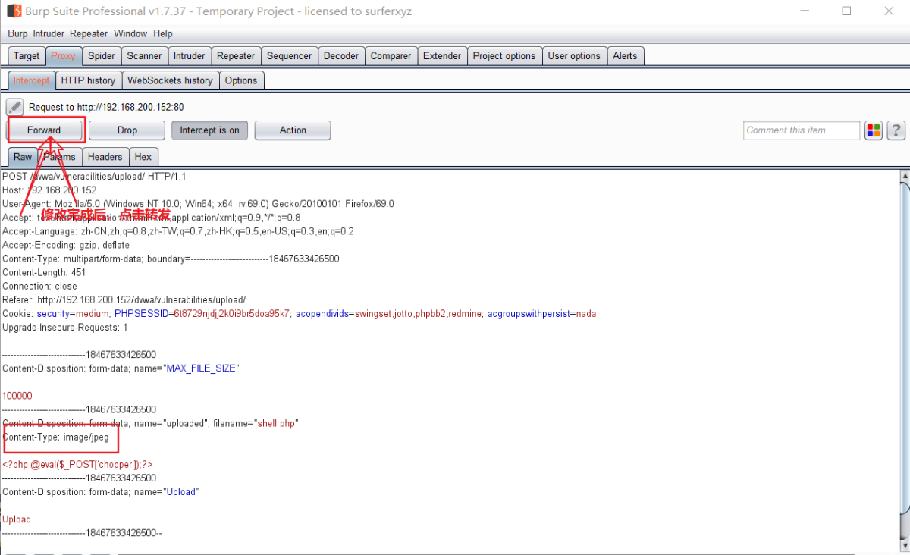910x555 pixels.
Task: Click the Accept-Language header line
Action: (178, 231)
